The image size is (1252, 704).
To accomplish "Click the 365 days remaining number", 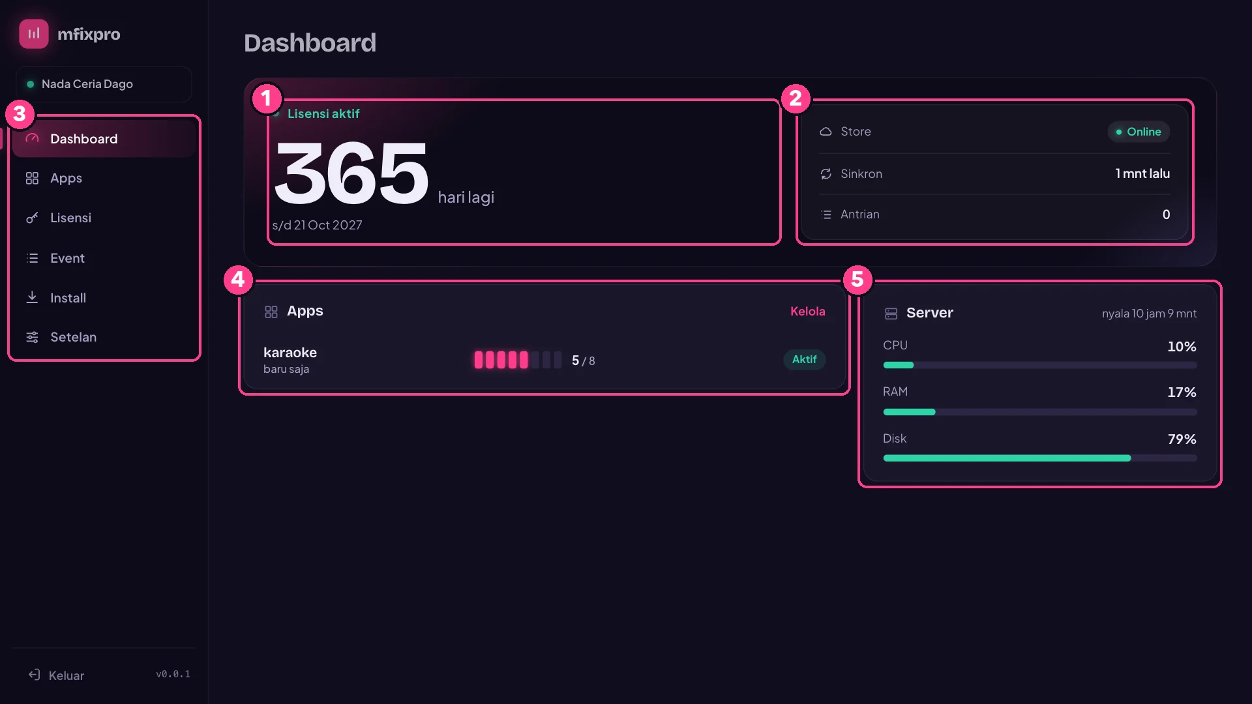I will 351,173.
